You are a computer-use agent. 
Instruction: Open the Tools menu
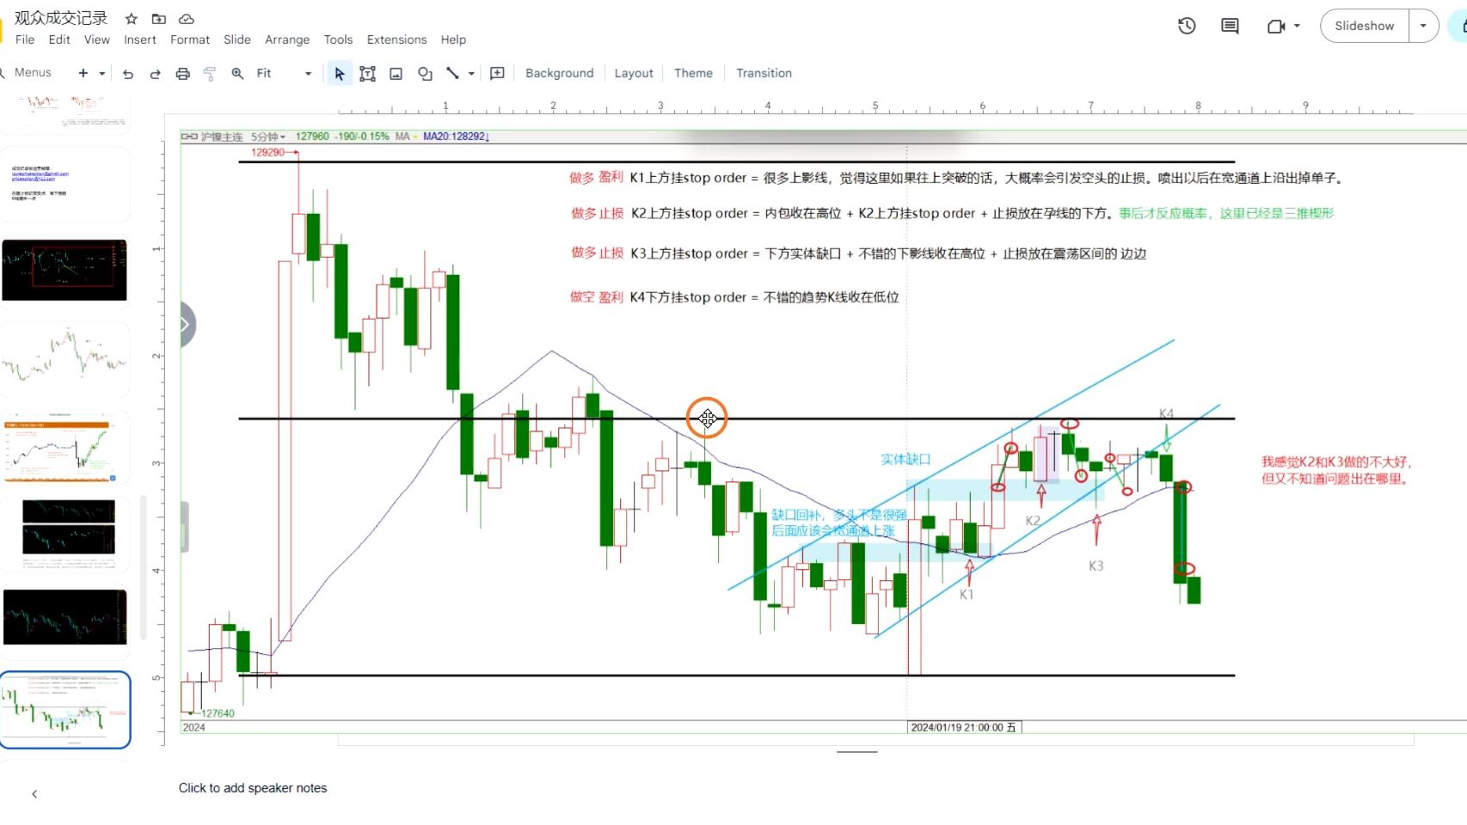click(338, 40)
